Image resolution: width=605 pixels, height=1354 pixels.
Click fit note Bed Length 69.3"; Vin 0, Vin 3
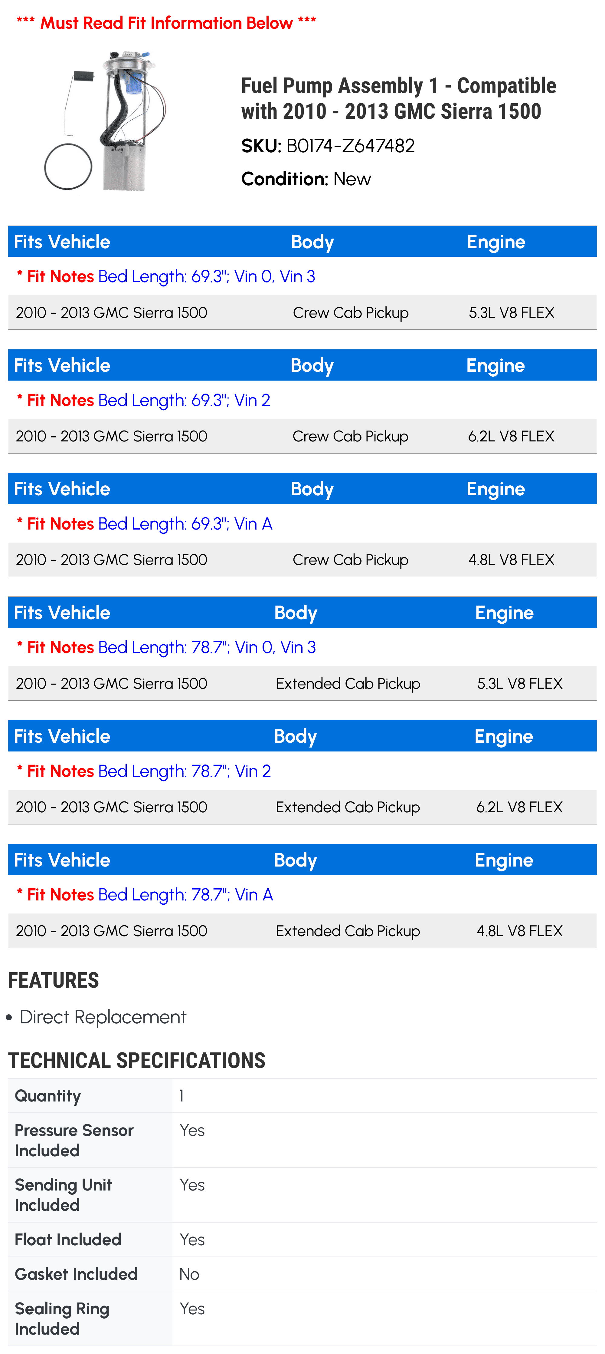point(206,276)
